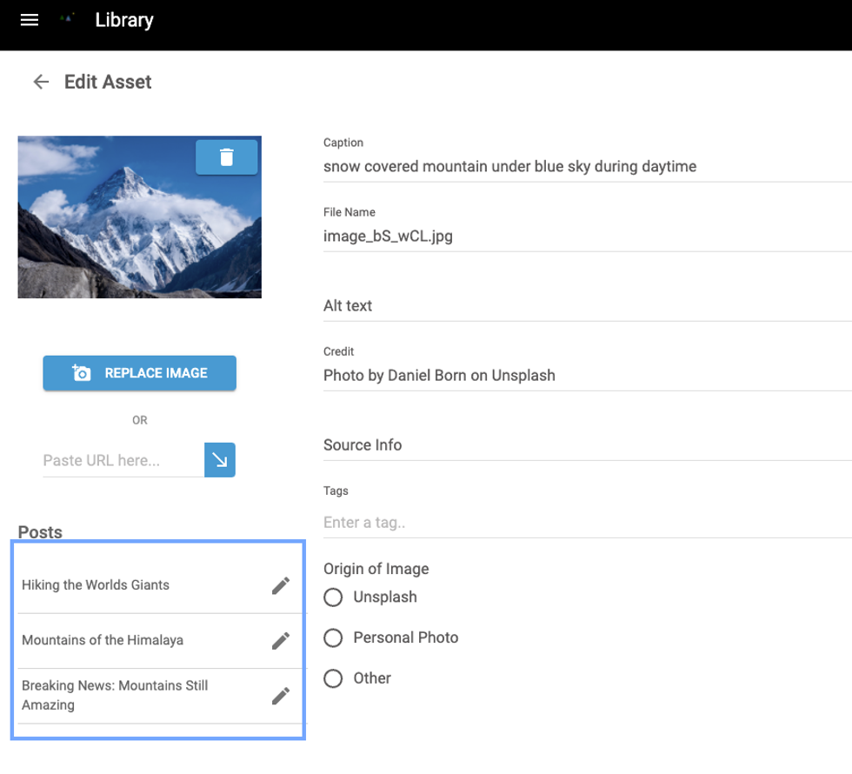Click the File Name field
Viewport: 852px width, 774px height.
point(582,236)
